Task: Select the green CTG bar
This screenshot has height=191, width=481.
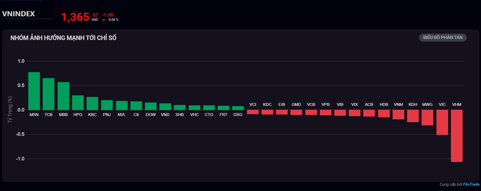Action: pyautogui.click(x=209, y=108)
